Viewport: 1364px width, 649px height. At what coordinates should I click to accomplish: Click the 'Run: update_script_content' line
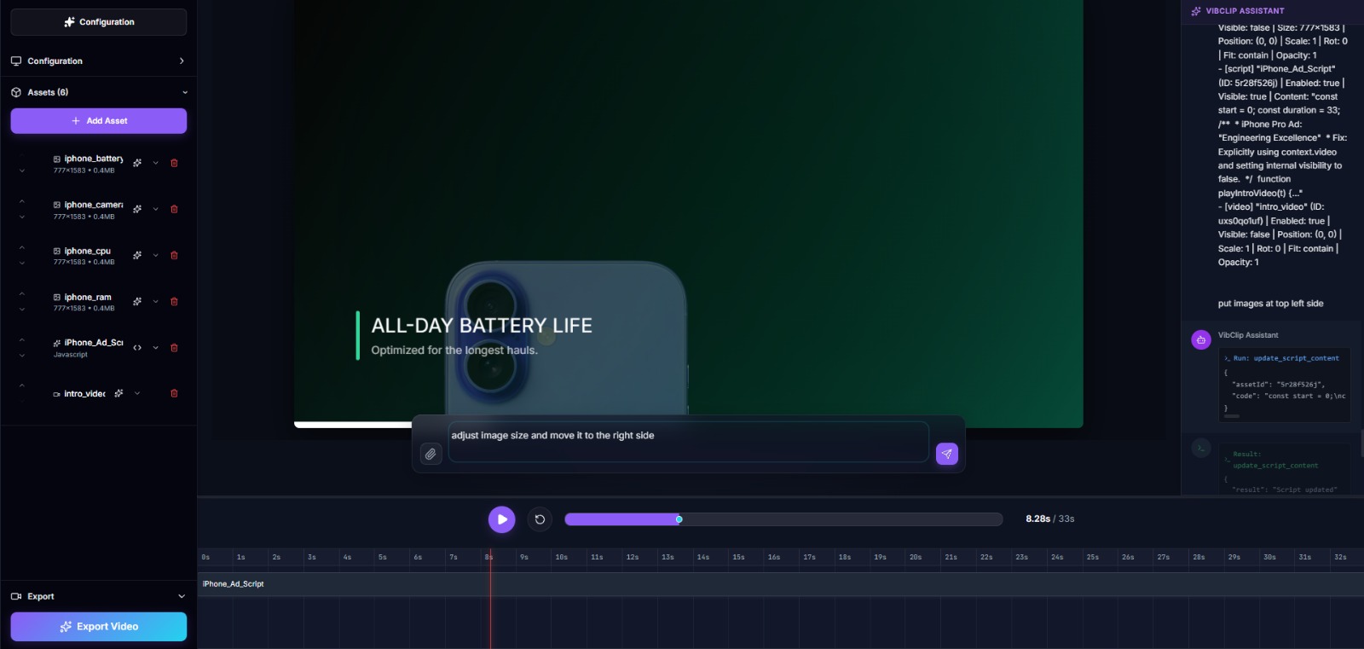click(x=1286, y=358)
